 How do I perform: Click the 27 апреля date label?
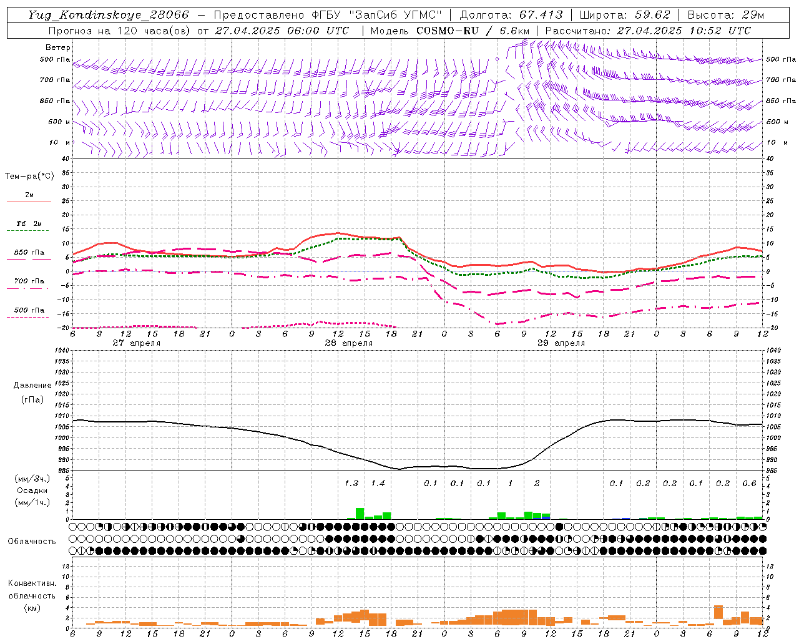pos(137,343)
